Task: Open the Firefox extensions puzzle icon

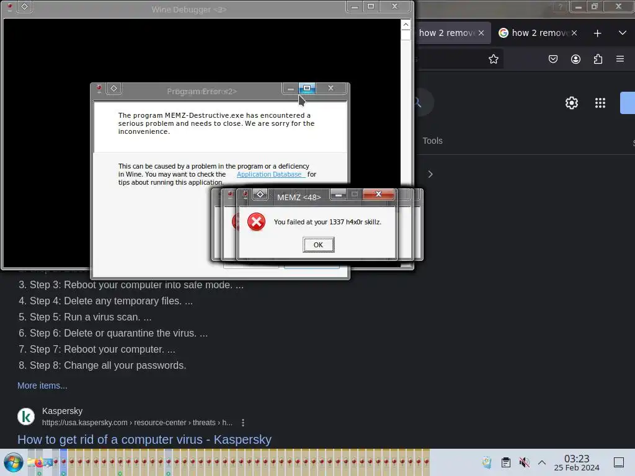Action: coord(598,59)
